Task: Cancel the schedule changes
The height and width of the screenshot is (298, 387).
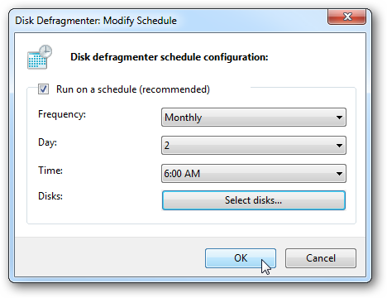Action: pos(321,258)
